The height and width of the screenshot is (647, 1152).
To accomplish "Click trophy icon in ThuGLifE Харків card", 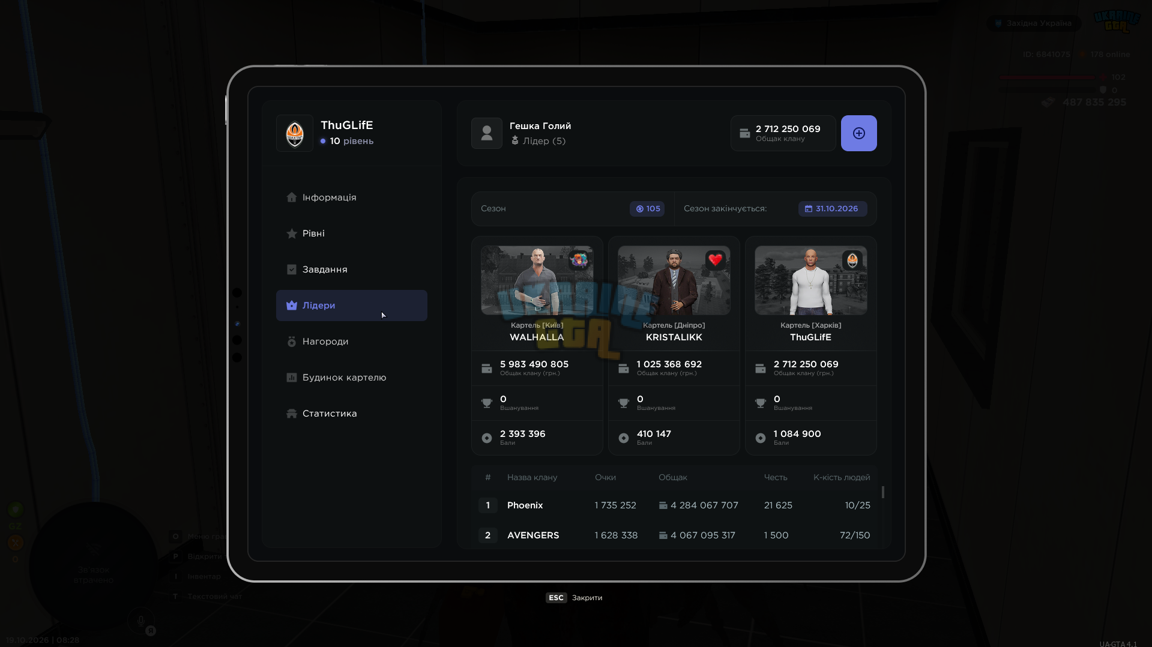I will (x=761, y=403).
